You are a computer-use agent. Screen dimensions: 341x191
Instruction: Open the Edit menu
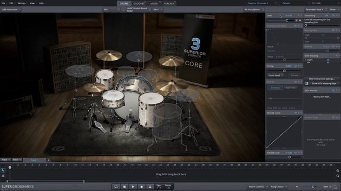tap(12, 3)
